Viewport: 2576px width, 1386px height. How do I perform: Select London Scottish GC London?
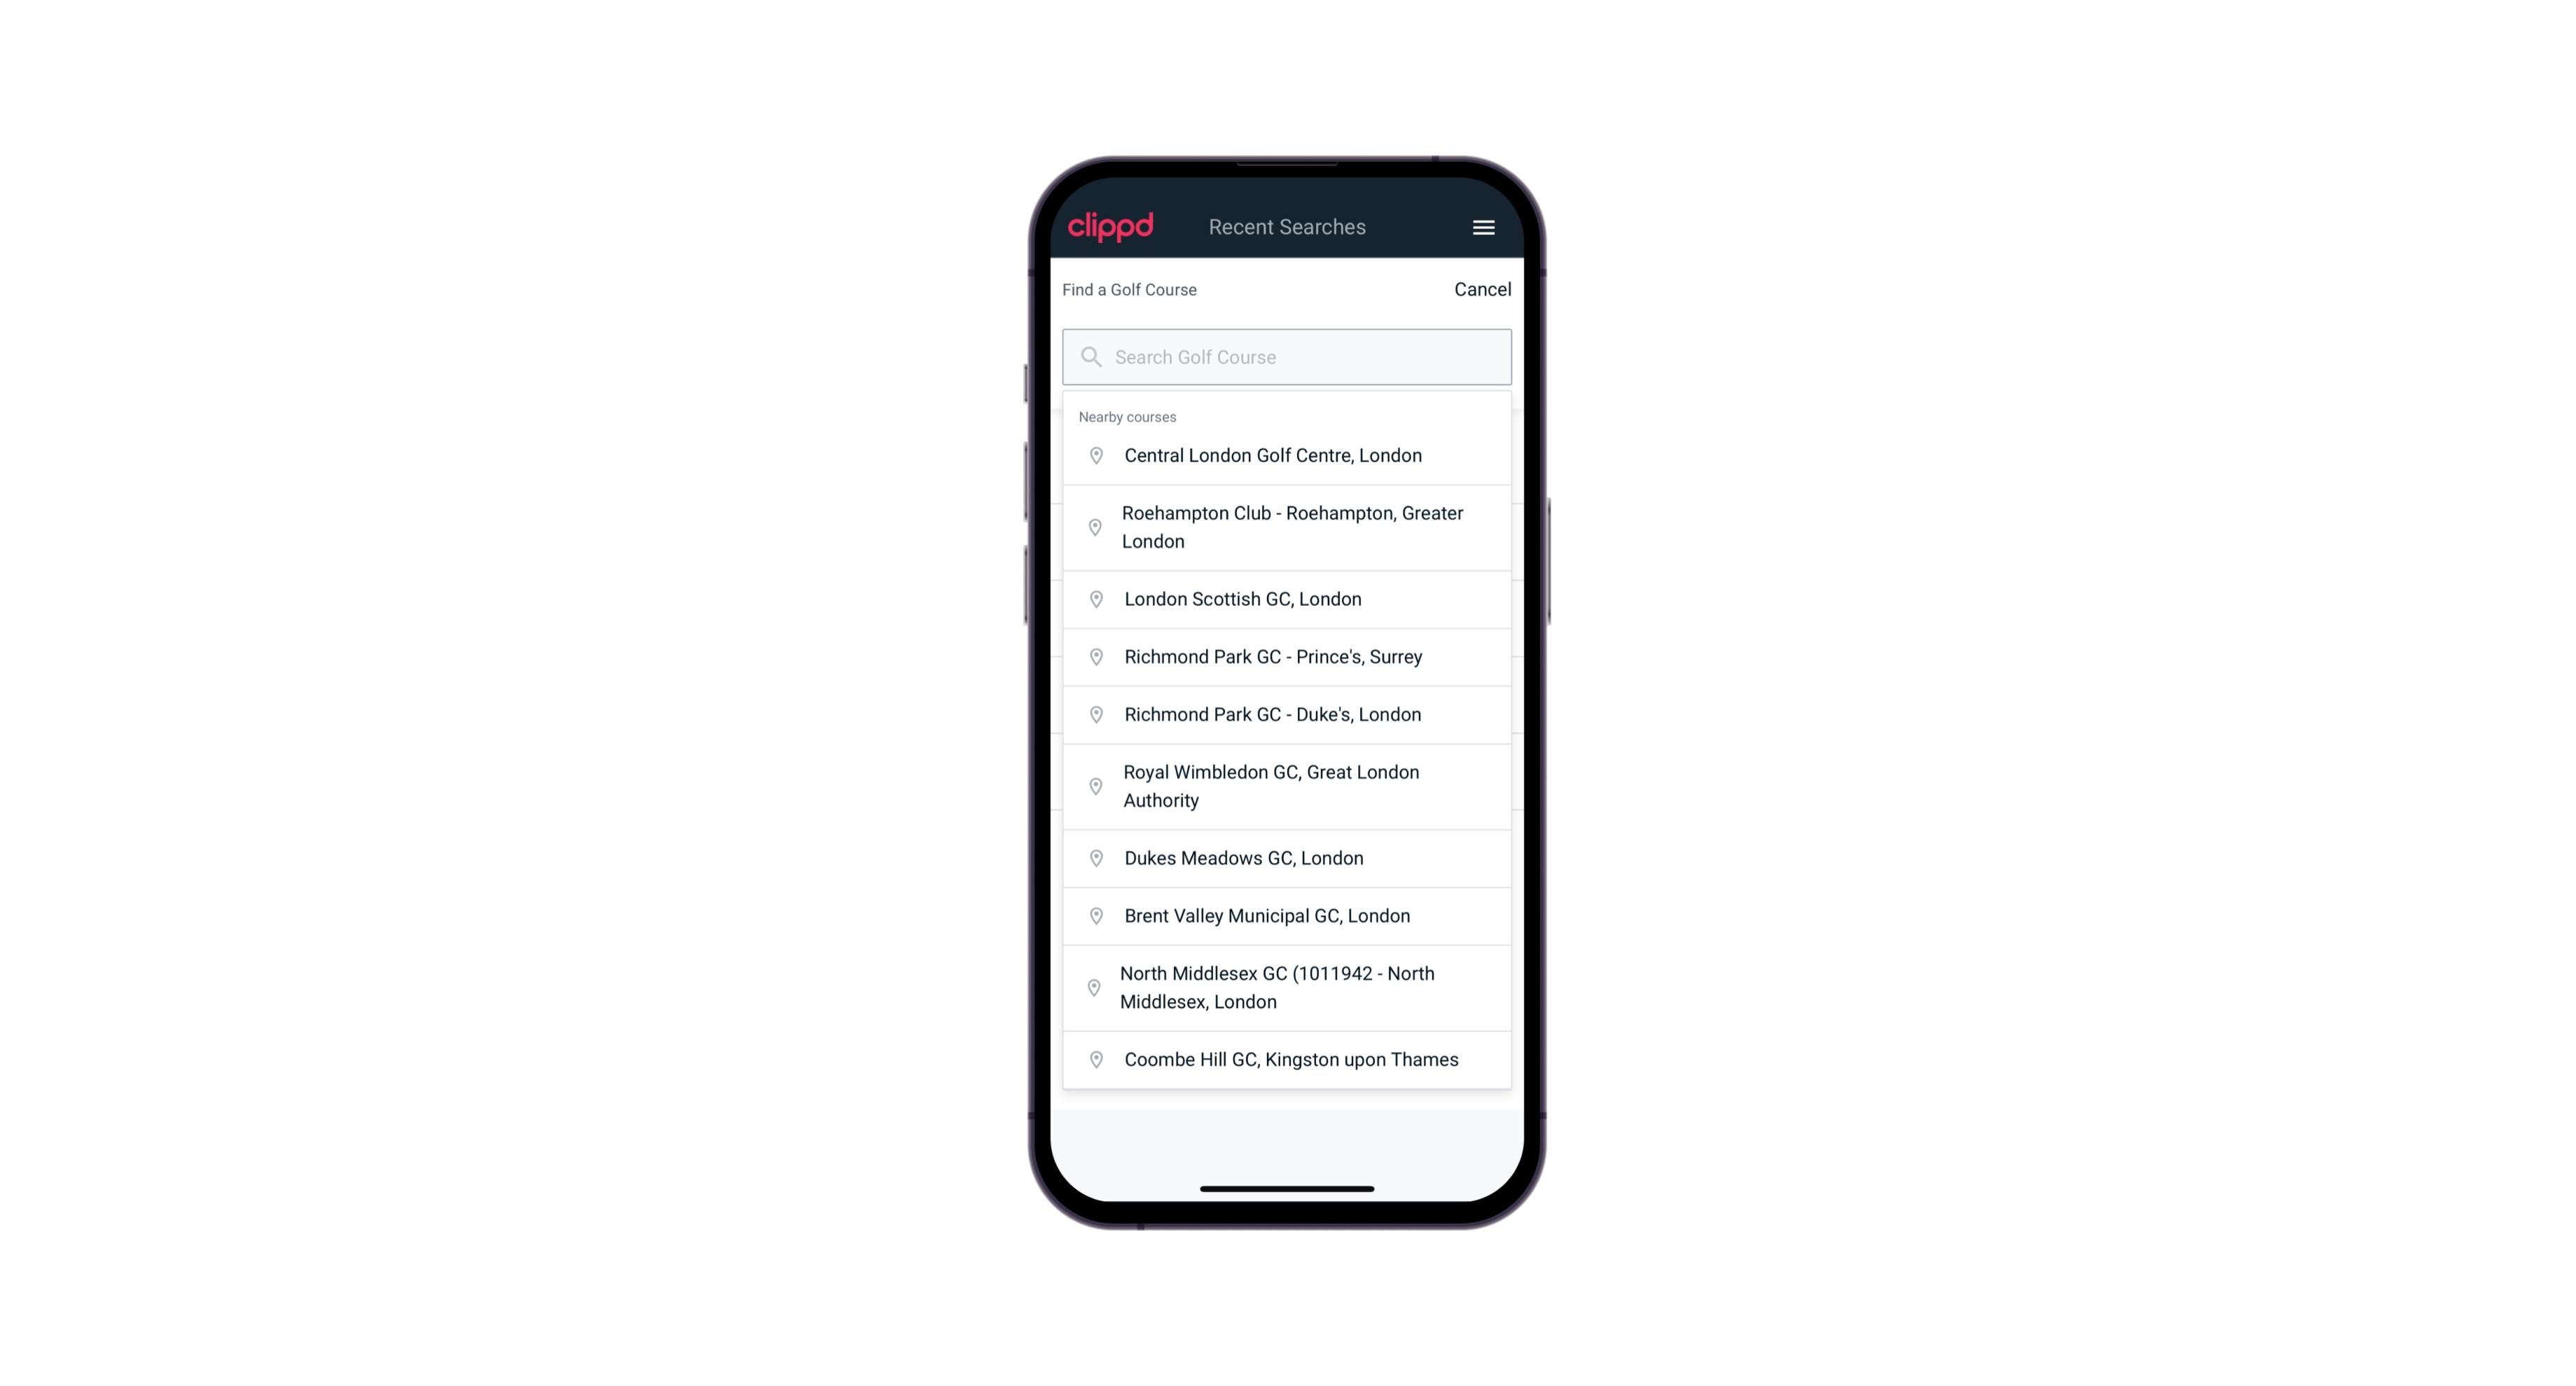tap(1288, 597)
